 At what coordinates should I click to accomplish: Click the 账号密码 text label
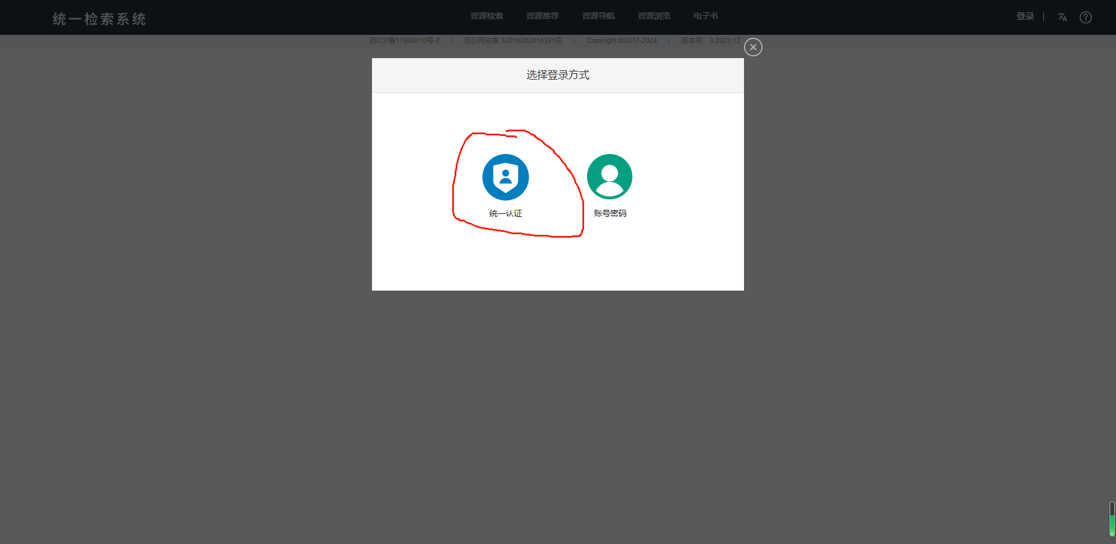tap(610, 213)
